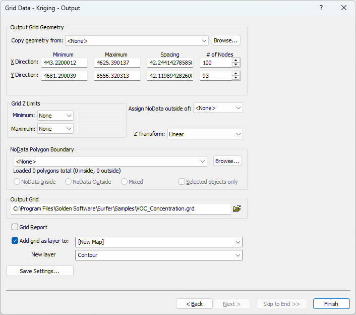Image resolution: width=356 pixels, height=315 pixels.
Task: Click the # of Nodes column header
Action: point(220,55)
